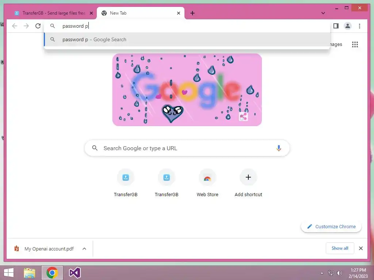
Task: Click Show all downloads
Action: [340, 248]
